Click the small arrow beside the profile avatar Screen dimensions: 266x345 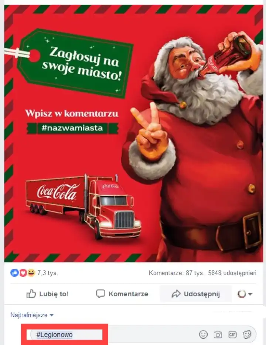point(250,294)
